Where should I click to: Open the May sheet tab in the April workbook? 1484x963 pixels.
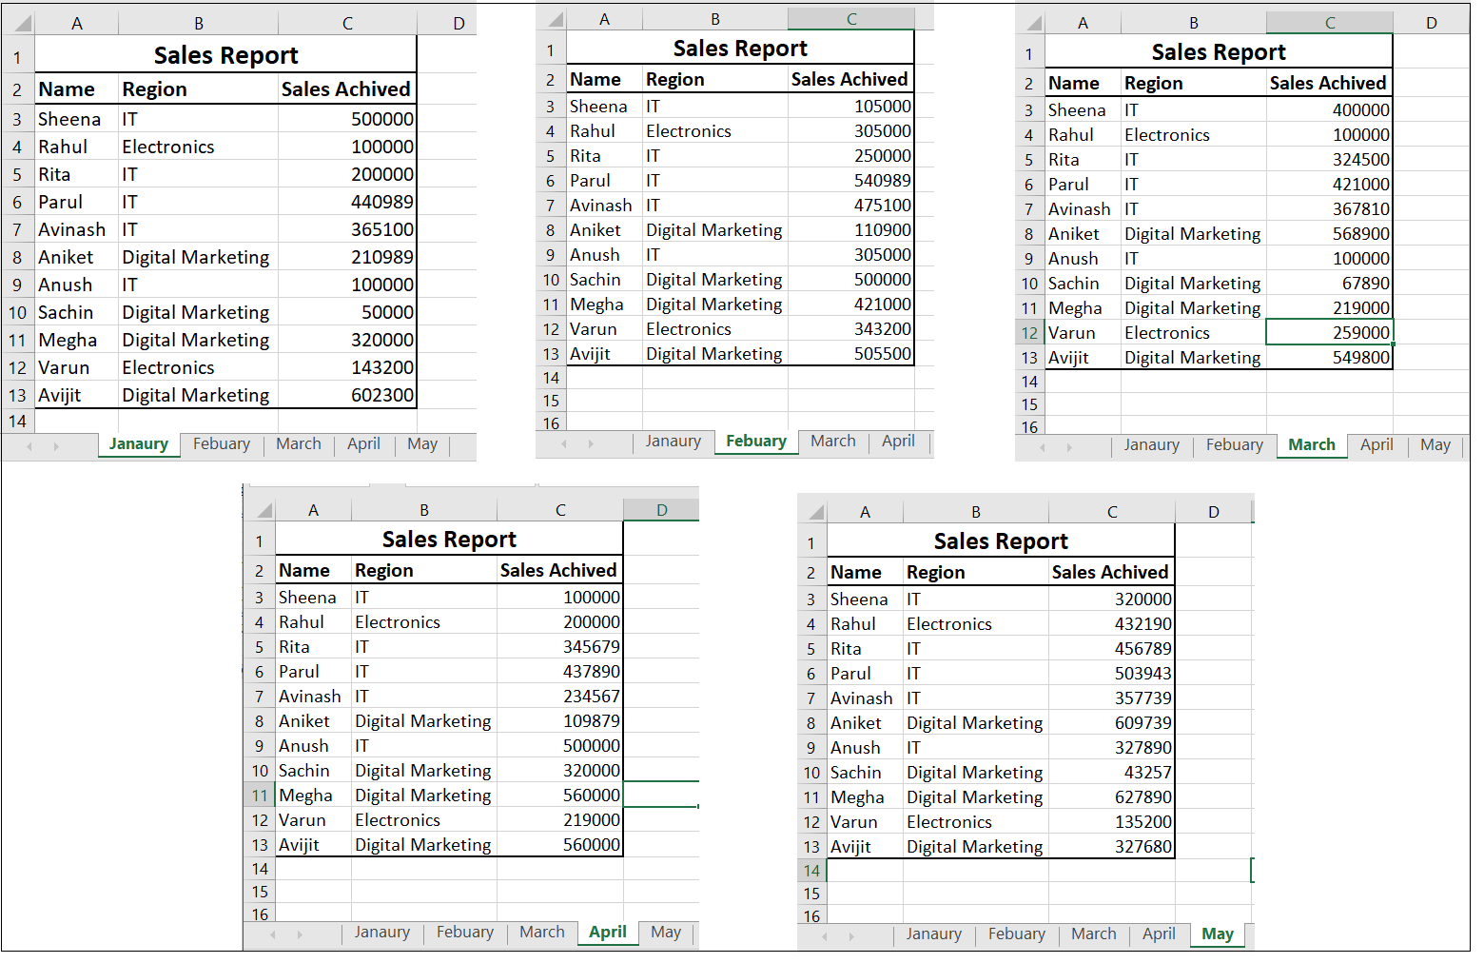click(665, 933)
